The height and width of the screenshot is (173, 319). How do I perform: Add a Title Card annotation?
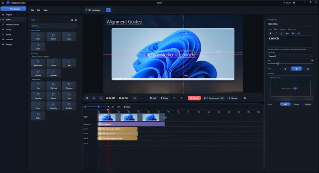(x=53, y=86)
